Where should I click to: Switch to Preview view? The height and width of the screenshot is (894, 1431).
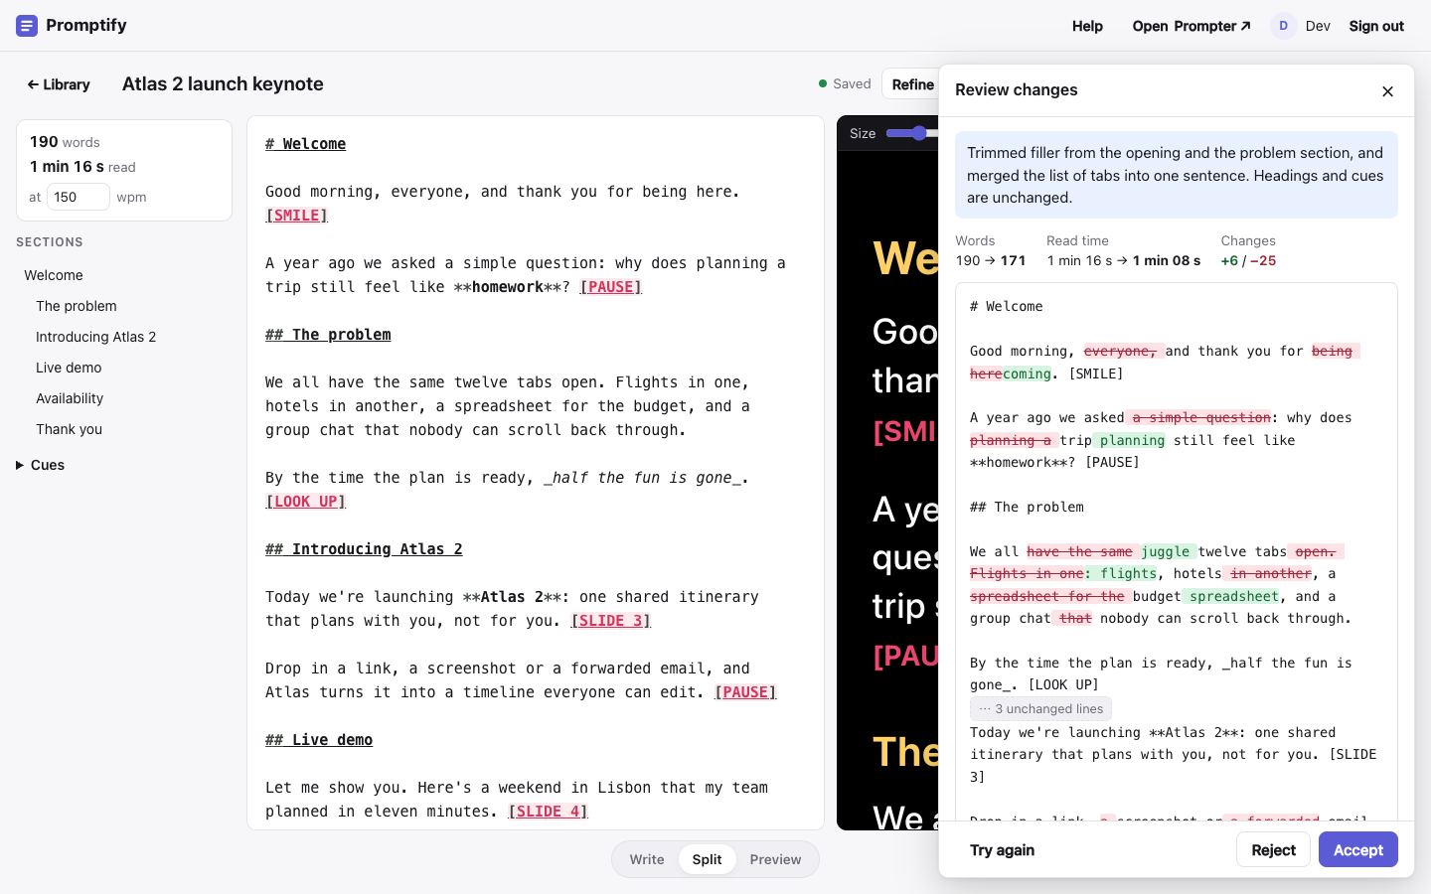775,859
